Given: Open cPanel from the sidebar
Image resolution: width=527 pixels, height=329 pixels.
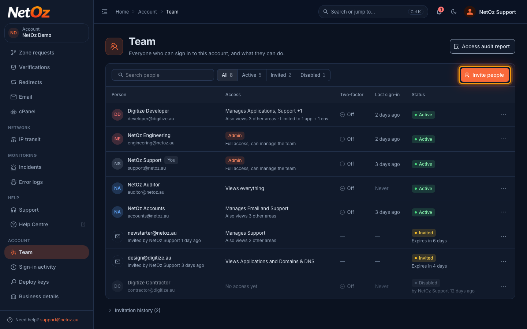Looking at the screenshot, I should pos(46,111).
